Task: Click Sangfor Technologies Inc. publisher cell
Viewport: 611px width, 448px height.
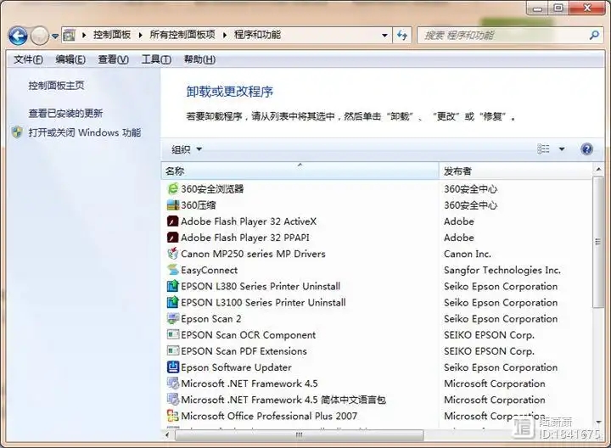Action: tap(502, 270)
